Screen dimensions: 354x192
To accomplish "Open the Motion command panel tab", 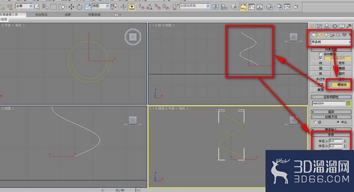I will point(335,27).
